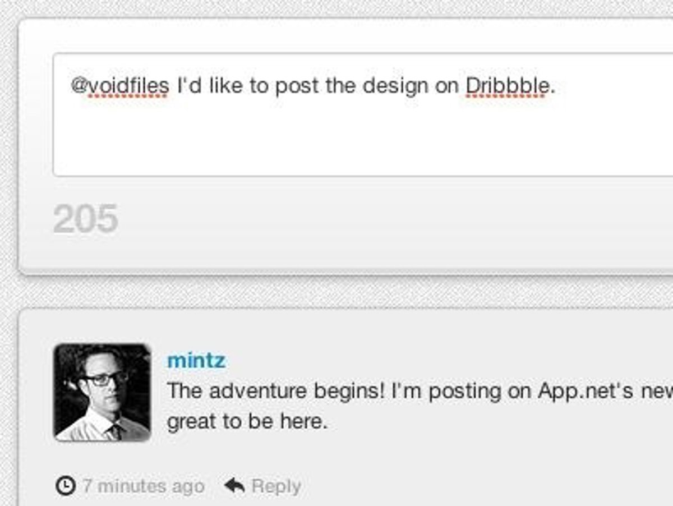
Task: Open the mintz username link
Action: tap(196, 360)
